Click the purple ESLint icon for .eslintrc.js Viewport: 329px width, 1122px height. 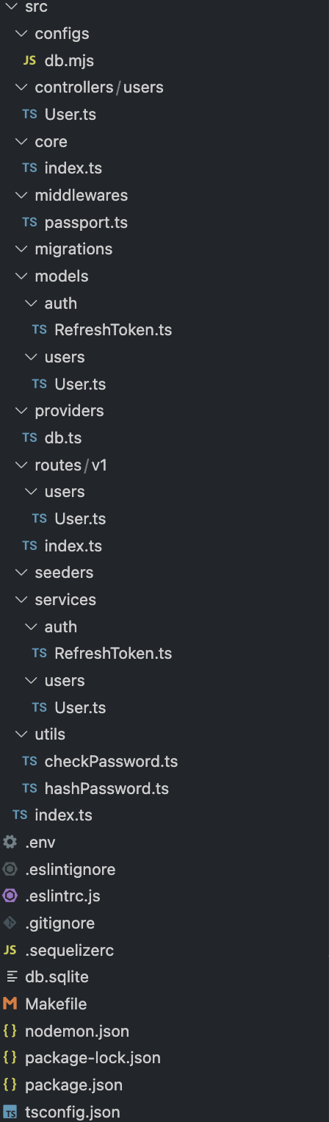coord(10,896)
